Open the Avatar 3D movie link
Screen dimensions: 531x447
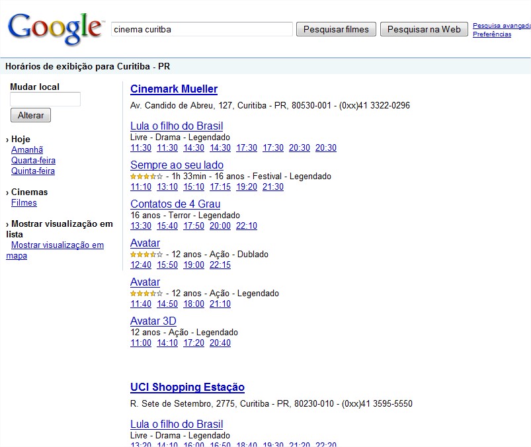click(153, 321)
